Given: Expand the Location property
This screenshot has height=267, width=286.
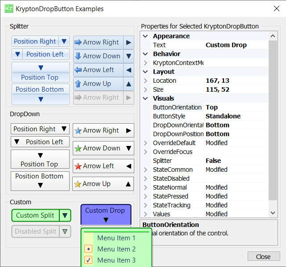Looking at the screenshot, I should coord(145,81).
